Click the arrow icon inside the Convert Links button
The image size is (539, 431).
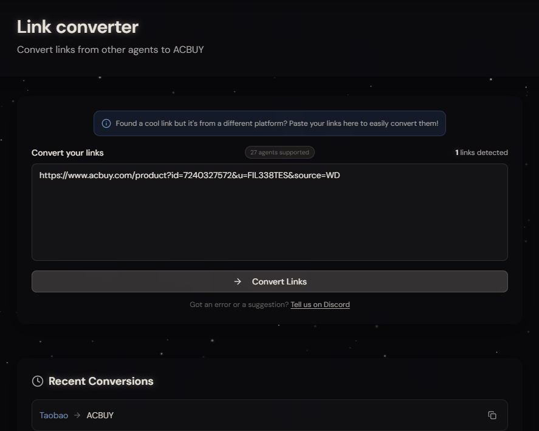point(237,281)
